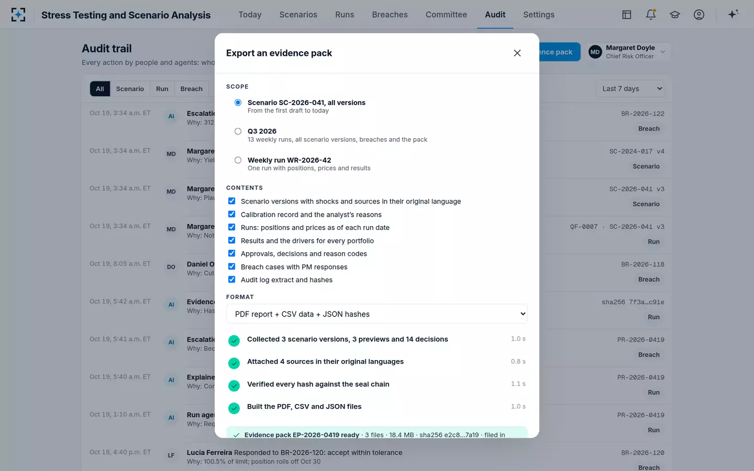This screenshot has height=471, width=754.
Task: Click the DO avatar for Daniel
Action: pyautogui.click(x=171, y=267)
